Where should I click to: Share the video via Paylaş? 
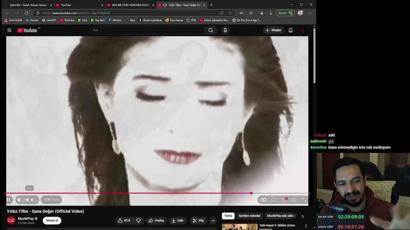(x=156, y=220)
